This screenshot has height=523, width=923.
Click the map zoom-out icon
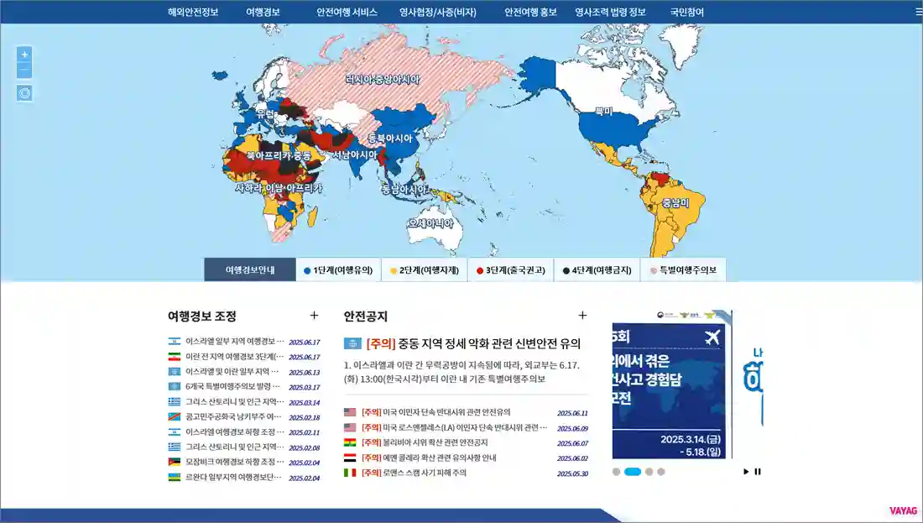click(23, 69)
